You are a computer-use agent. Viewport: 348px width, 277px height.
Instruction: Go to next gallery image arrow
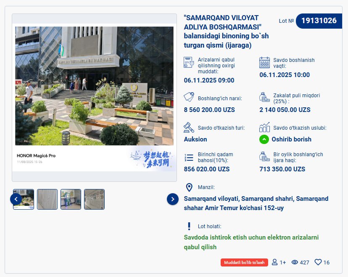point(172,199)
